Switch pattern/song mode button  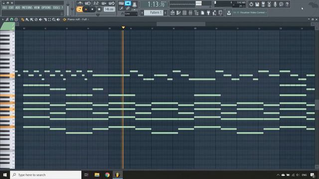pyautogui.click(x=79, y=9)
